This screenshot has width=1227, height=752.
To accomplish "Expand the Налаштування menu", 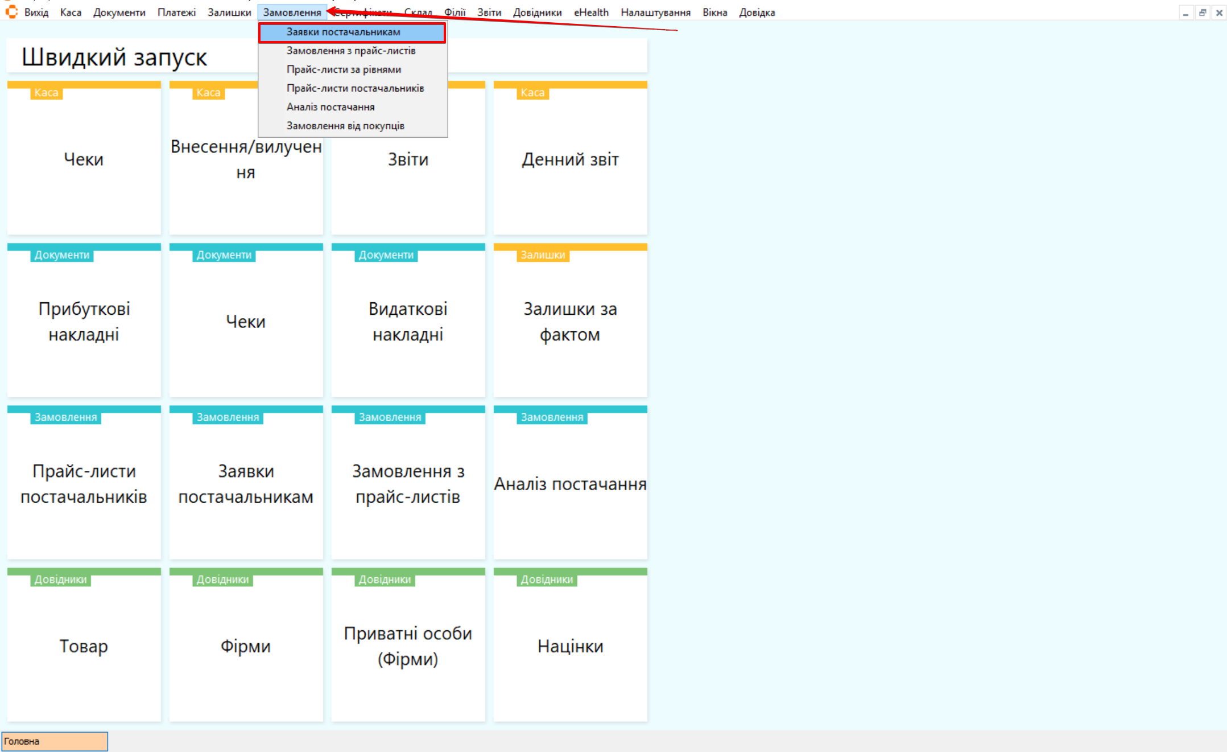I will pyautogui.click(x=655, y=13).
